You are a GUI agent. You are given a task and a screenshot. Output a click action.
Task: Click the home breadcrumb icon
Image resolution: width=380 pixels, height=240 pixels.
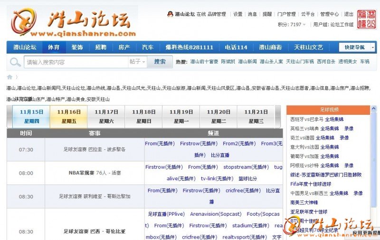pyautogui.click(x=9, y=77)
